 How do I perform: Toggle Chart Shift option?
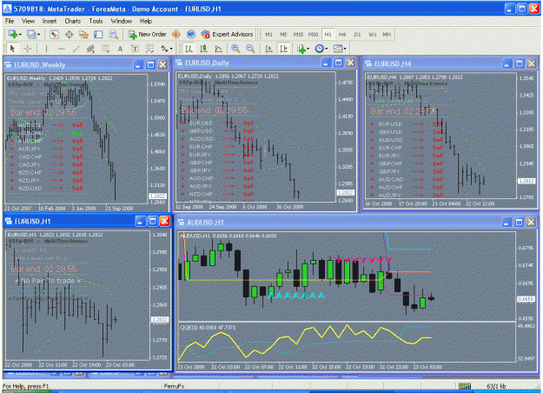click(x=283, y=49)
